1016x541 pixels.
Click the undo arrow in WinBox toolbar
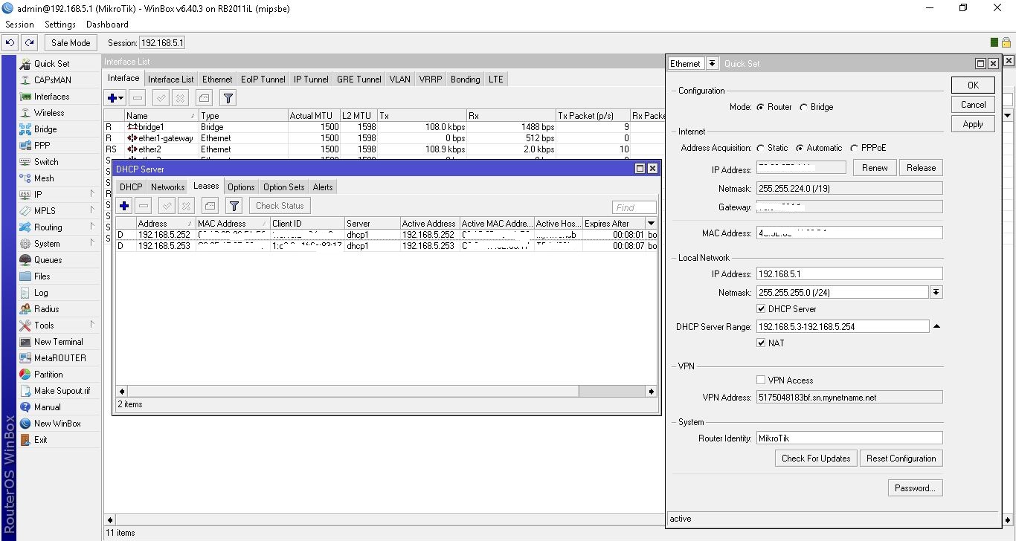click(x=10, y=43)
